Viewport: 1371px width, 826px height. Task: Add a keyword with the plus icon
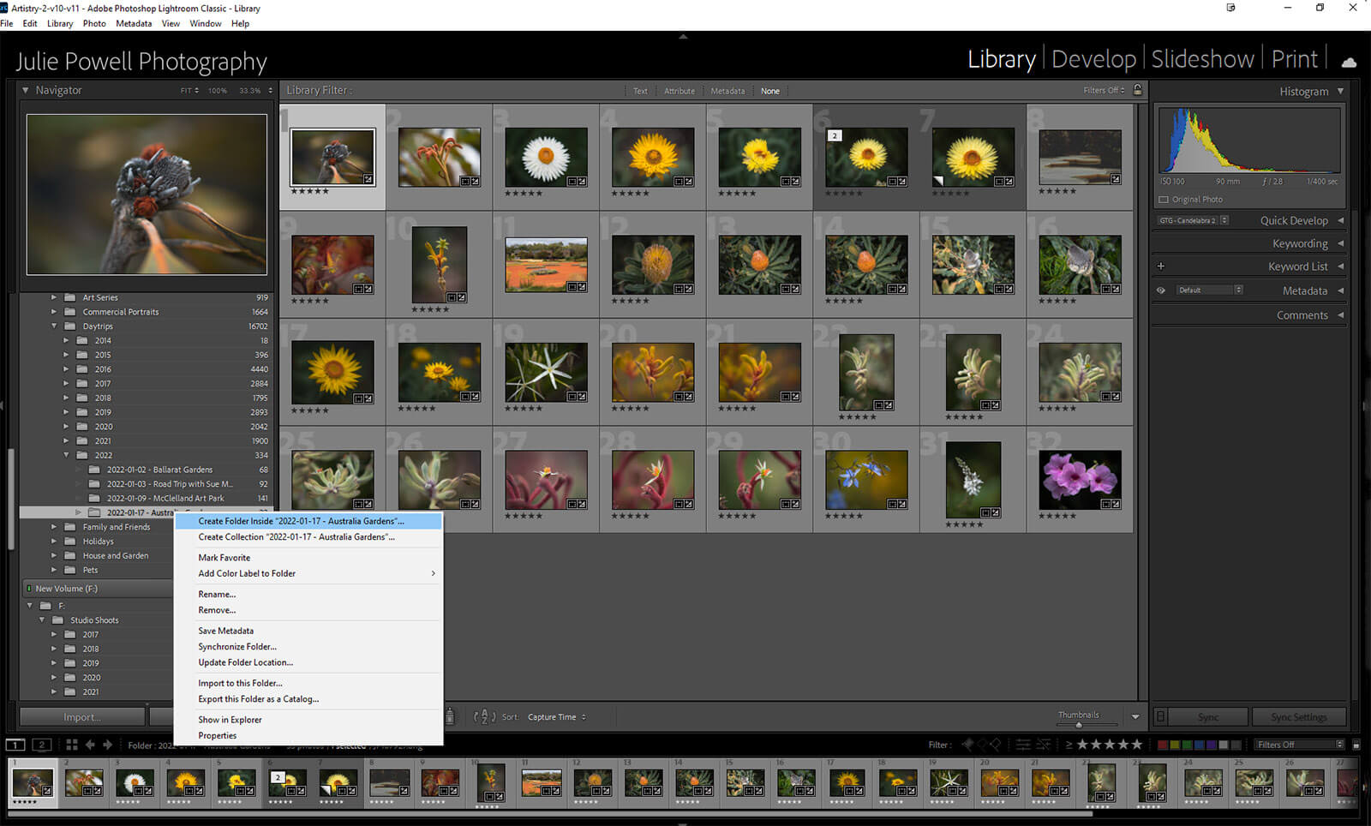(x=1161, y=266)
